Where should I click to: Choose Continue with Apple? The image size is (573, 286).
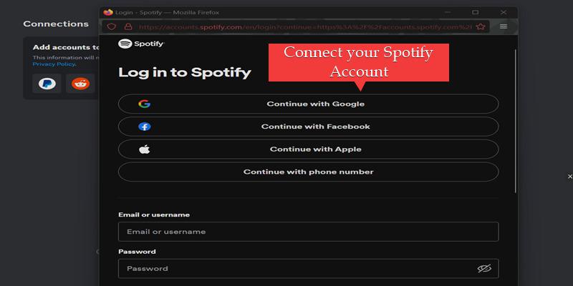(x=308, y=149)
